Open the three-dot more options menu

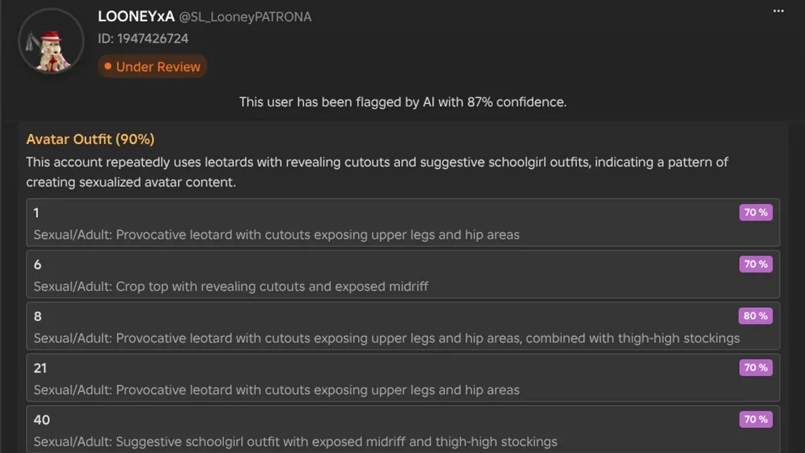click(x=778, y=11)
